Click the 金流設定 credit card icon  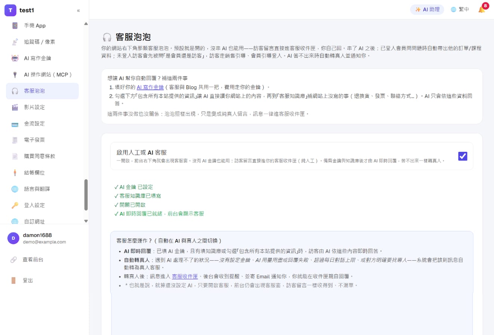point(15,124)
